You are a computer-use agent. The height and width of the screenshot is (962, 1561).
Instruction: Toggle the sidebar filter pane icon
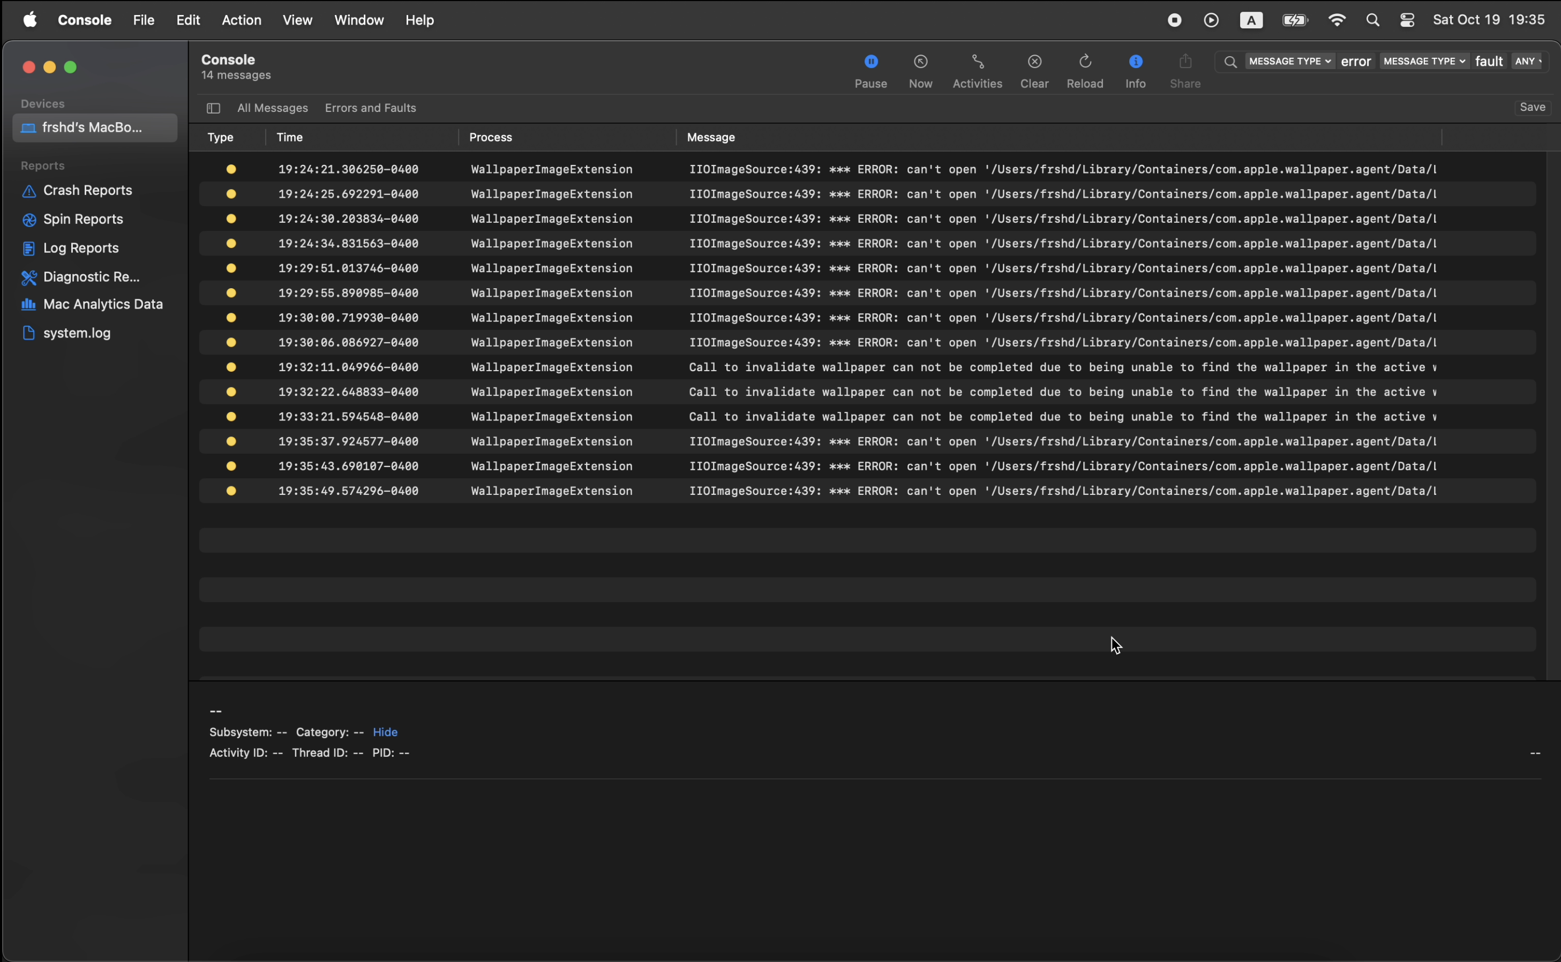pos(213,108)
